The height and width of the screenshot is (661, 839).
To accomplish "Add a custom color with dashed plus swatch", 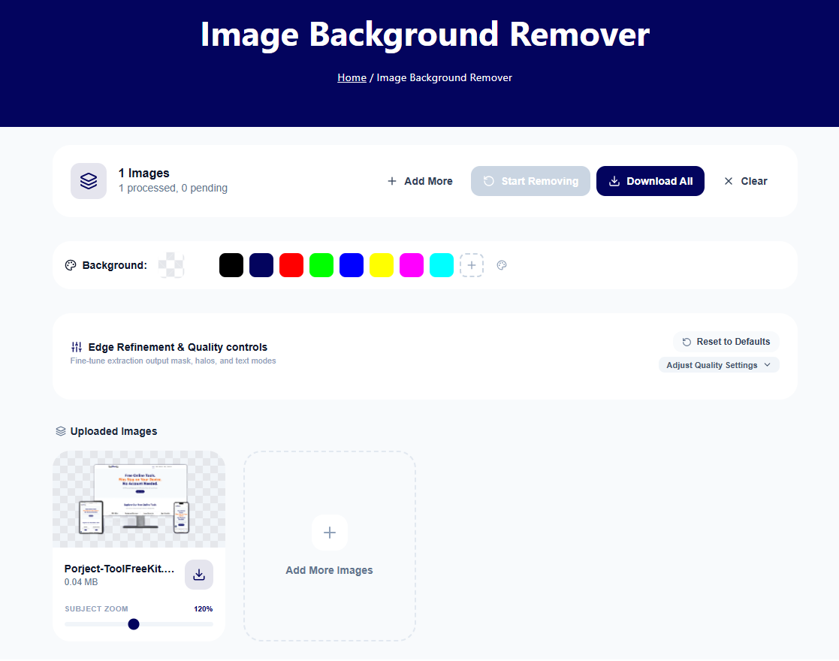I will 472,265.
